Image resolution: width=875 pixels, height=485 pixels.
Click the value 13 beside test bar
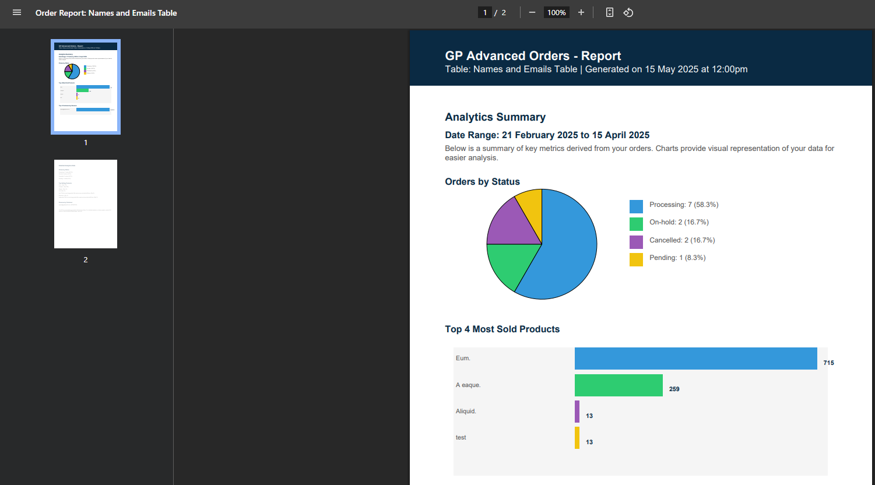pyautogui.click(x=589, y=442)
